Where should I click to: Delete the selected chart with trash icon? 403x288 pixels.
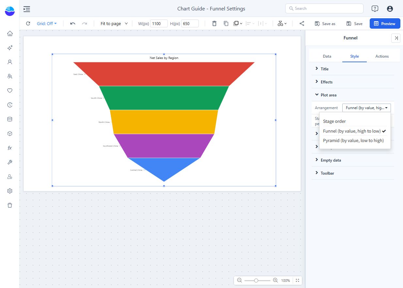pyautogui.click(x=214, y=23)
